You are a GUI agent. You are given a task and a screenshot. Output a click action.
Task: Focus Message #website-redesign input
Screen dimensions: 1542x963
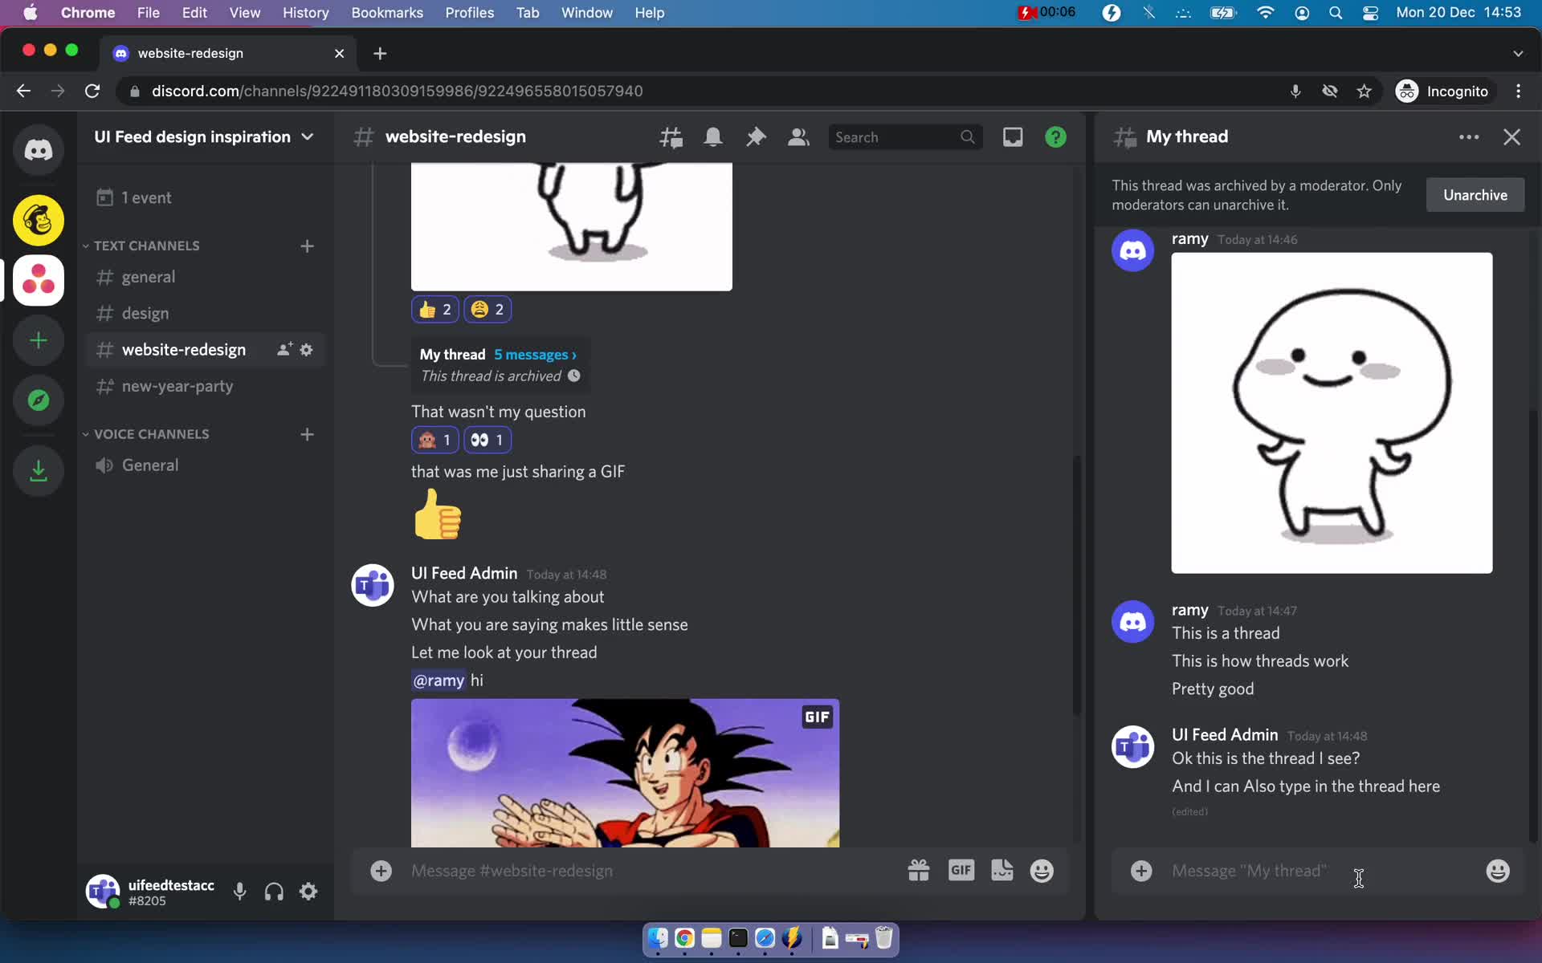pyautogui.click(x=651, y=871)
